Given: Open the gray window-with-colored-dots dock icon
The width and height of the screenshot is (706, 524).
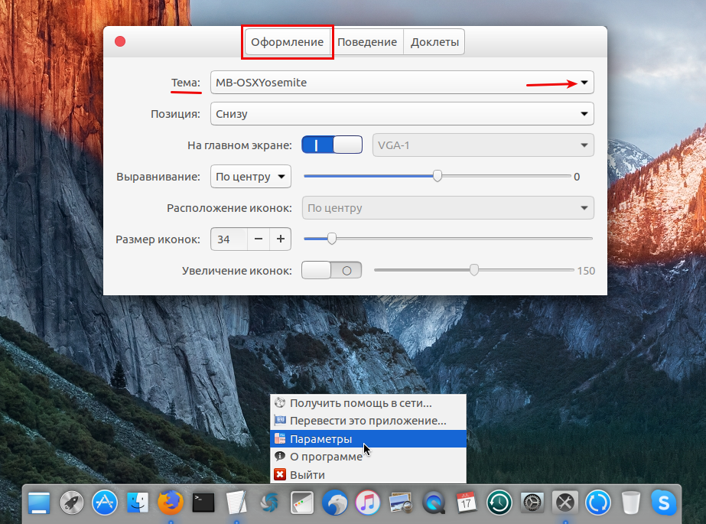Looking at the screenshot, I should click(302, 503).
